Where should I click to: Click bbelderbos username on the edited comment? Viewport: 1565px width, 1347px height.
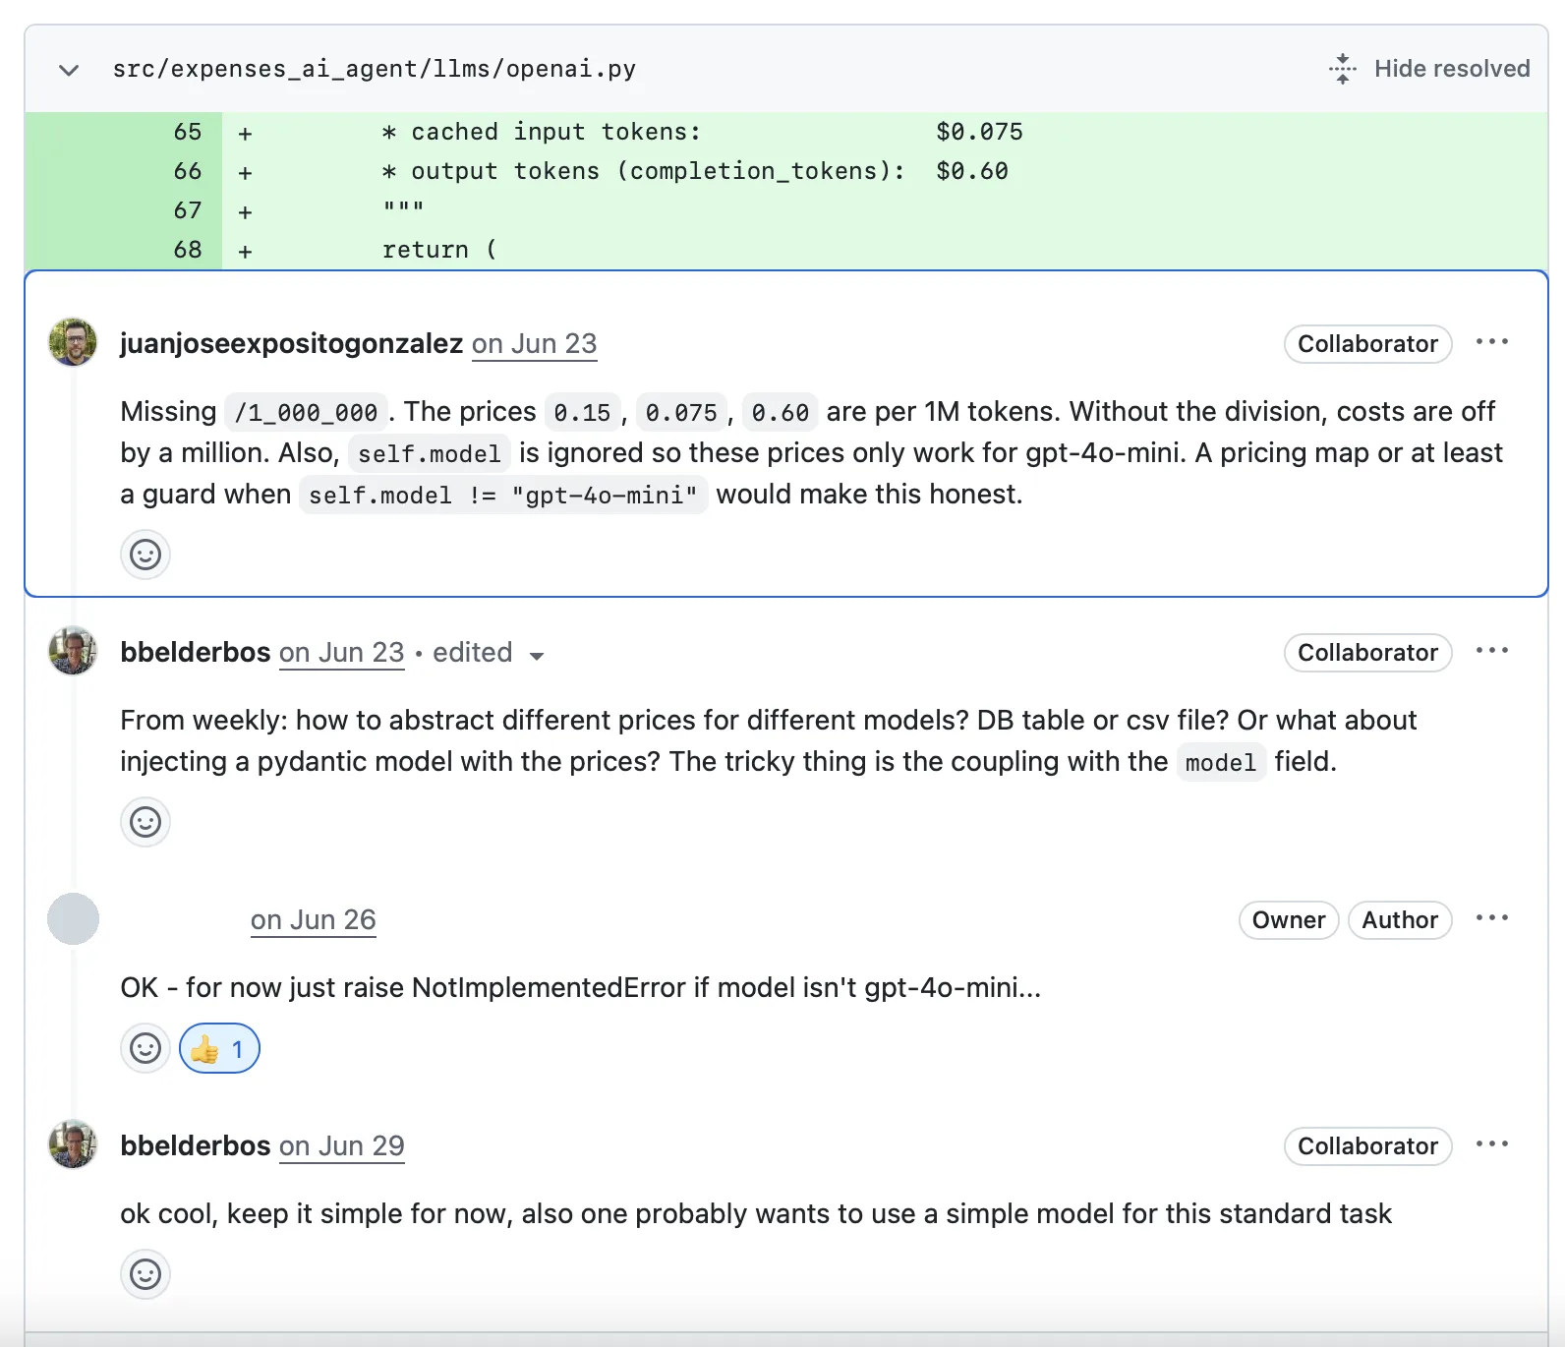coord(196,653)
